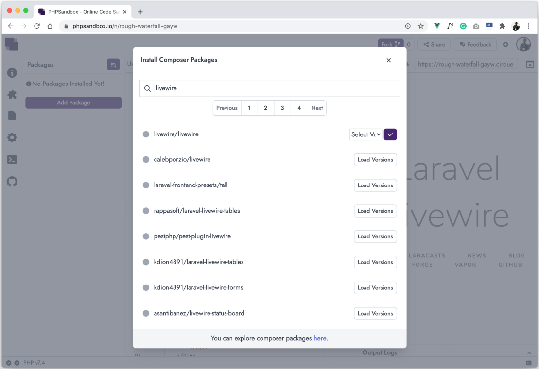Viewport: 539px width, 369px height.
Task: Select the radio circle next to livewire/livewire
Action: tap(146, 134)
